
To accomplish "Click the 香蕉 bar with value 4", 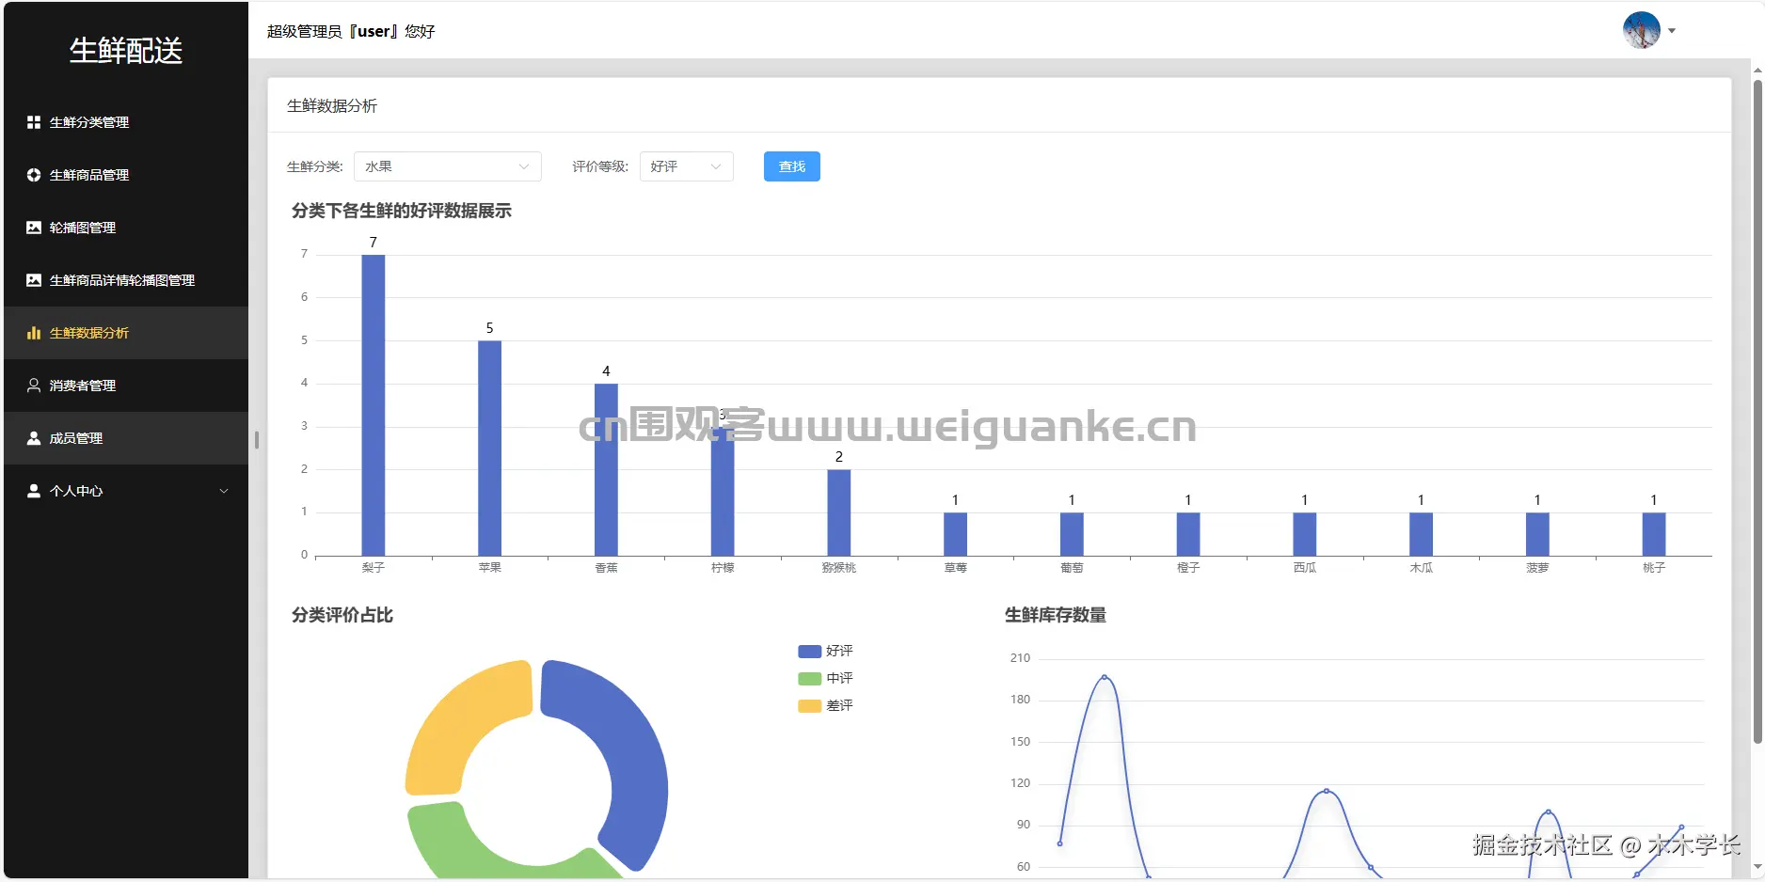I will pyautogui.click(x=606, y=470).
